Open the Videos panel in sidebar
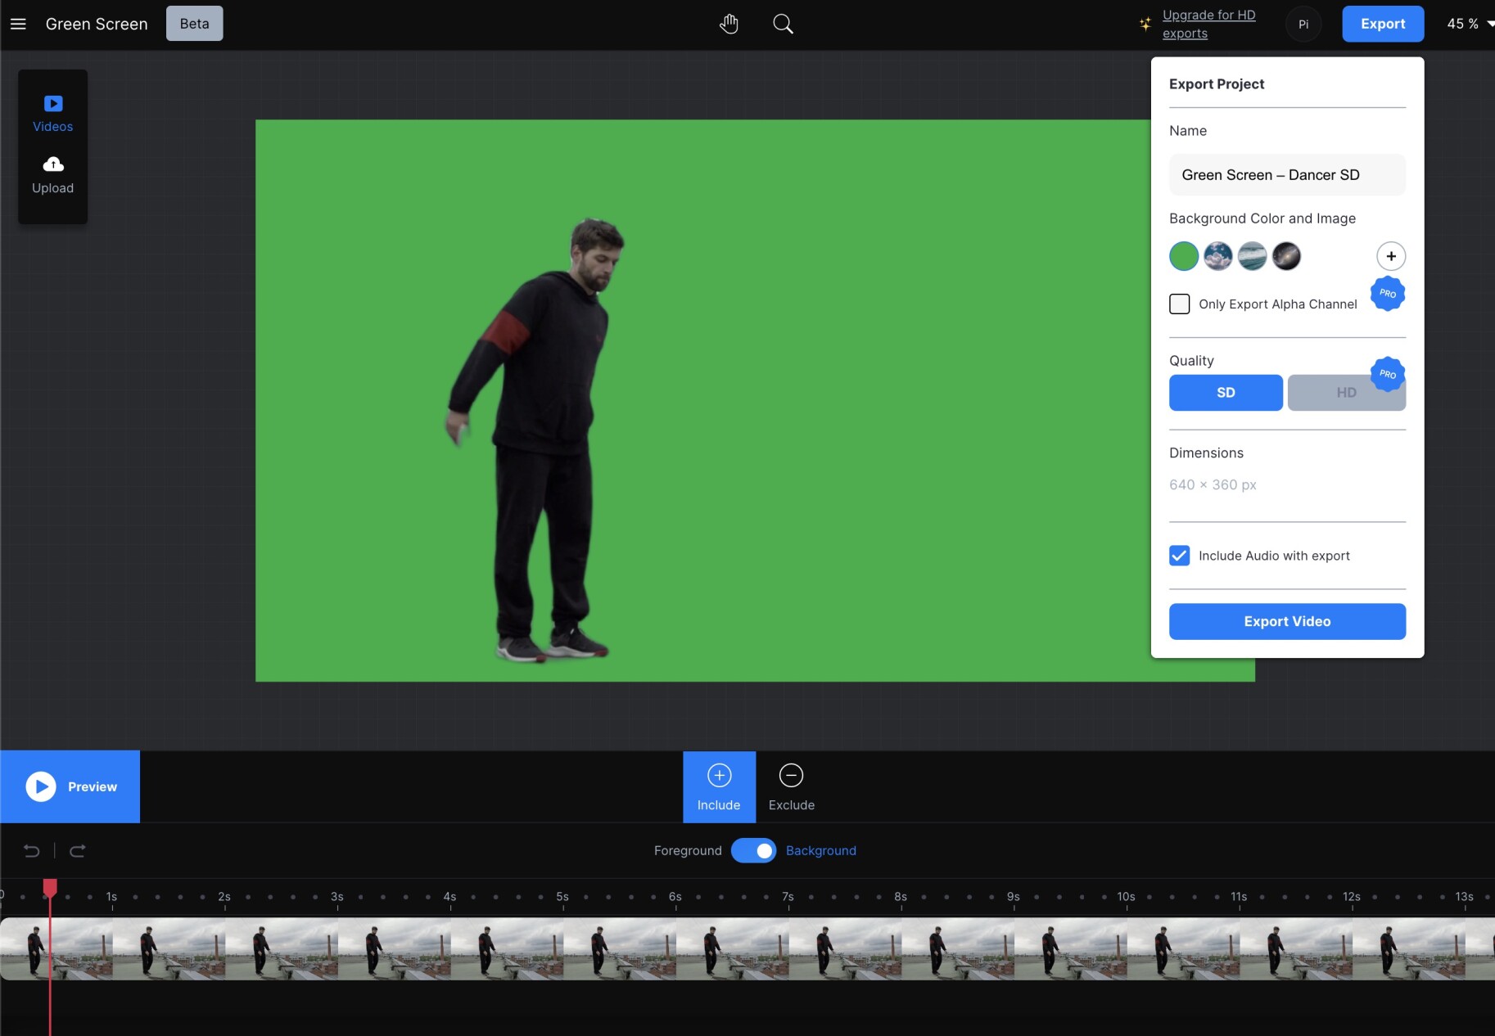The image size is (1495, 1036). tap(52, 112)
